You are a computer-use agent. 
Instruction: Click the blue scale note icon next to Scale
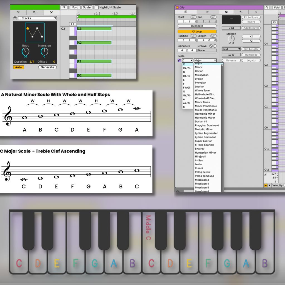180,60
